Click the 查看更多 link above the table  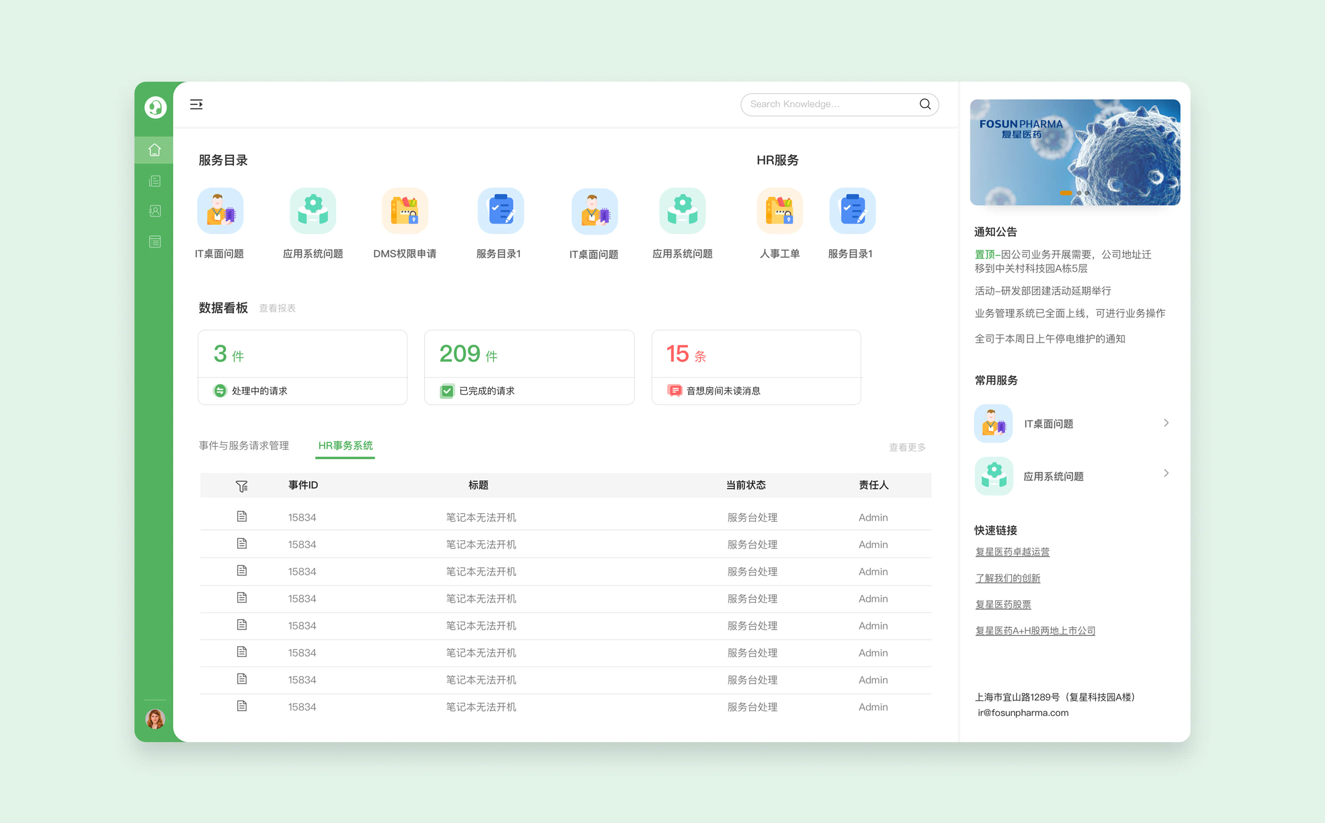[907, 447]
